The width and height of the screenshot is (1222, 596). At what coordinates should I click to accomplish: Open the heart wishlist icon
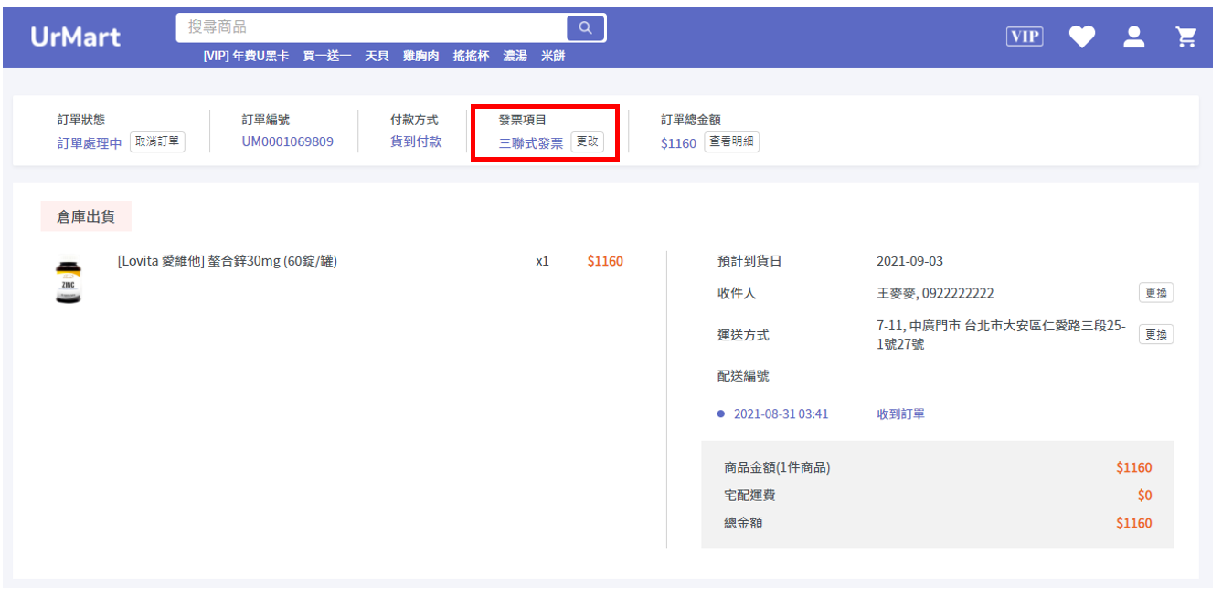[1082, 37]
